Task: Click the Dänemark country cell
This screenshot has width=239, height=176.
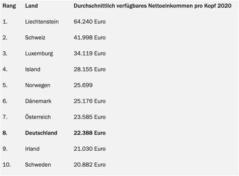Action: (38, 101)
